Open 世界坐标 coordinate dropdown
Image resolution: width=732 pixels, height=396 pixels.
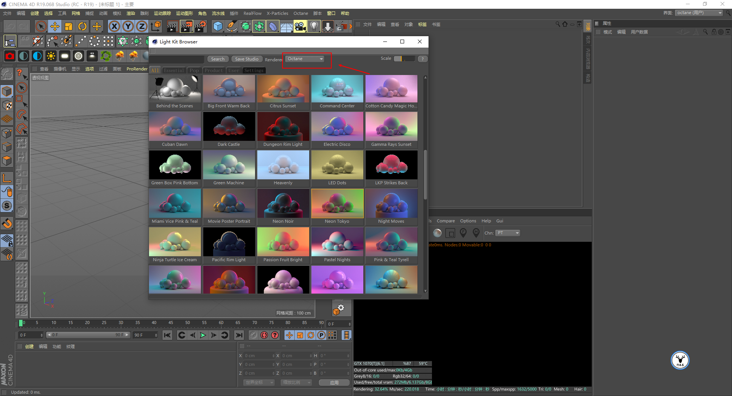tap(259, 382)
